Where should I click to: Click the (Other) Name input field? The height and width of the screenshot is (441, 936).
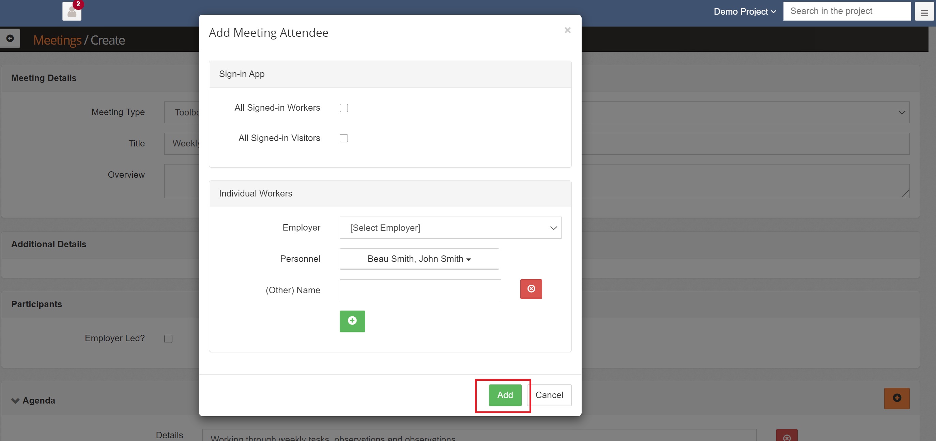tap(420, 290)
